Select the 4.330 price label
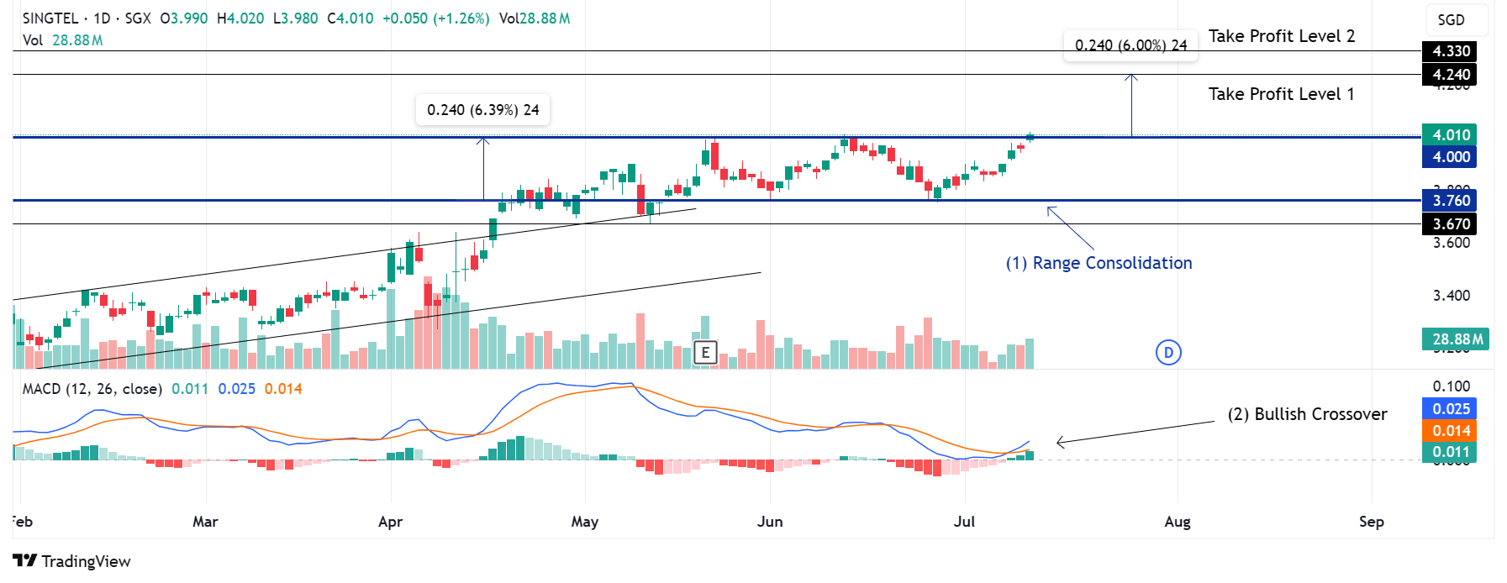The height and width of the screenshot is (583, 1507). click(1449, 51)
